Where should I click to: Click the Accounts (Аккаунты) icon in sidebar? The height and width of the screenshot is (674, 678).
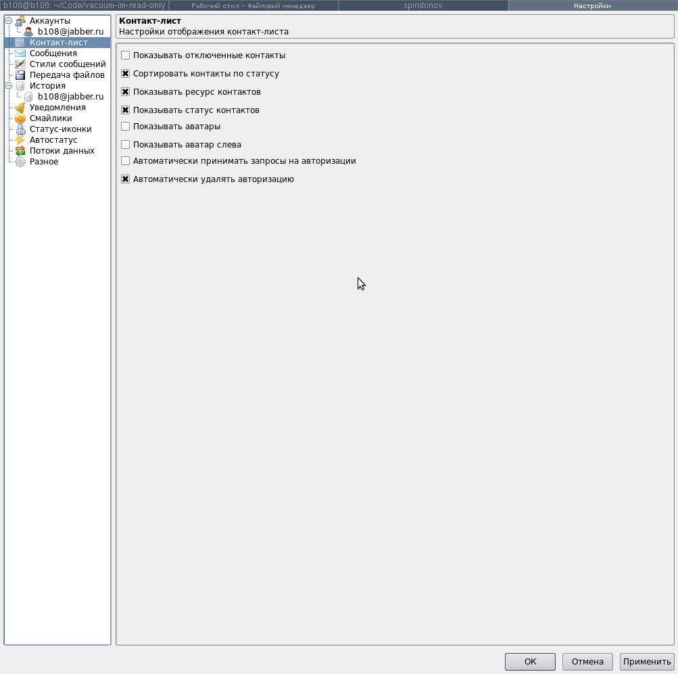pos(20,21)
